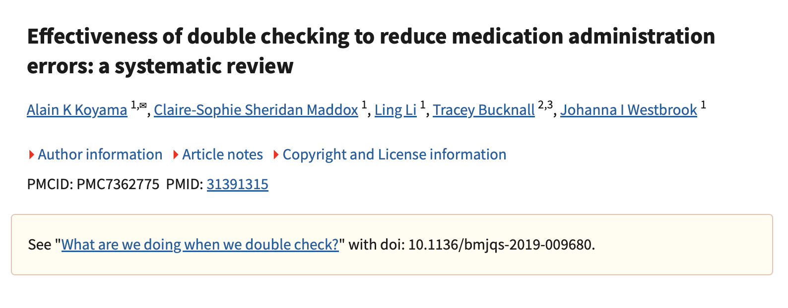The image size is (788, 308).
Task: Open Tracey Bucknall author link
Action: point(483,110)
